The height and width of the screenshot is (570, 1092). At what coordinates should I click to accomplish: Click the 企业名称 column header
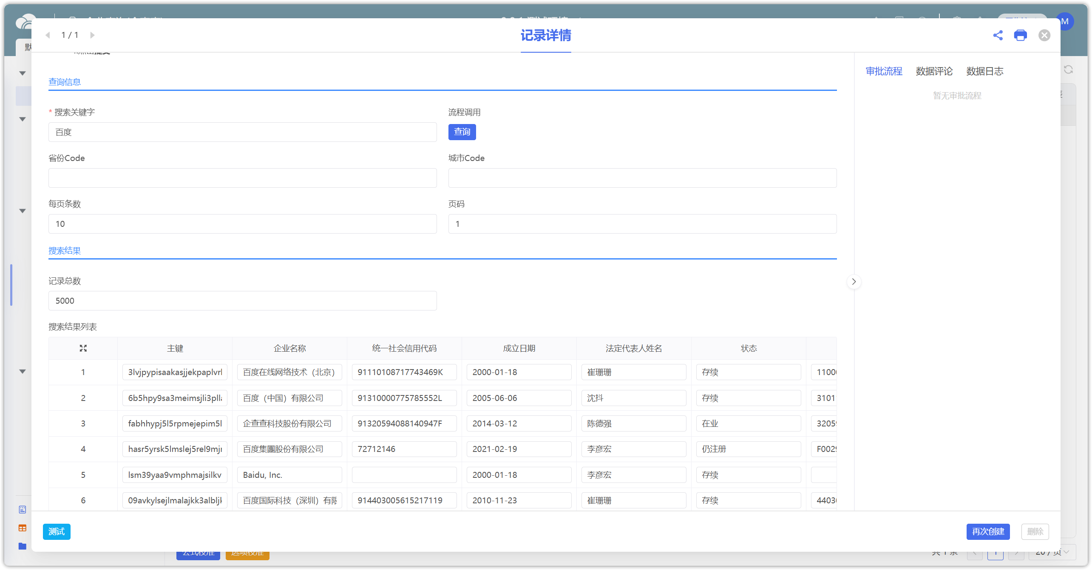coord(289,348)
